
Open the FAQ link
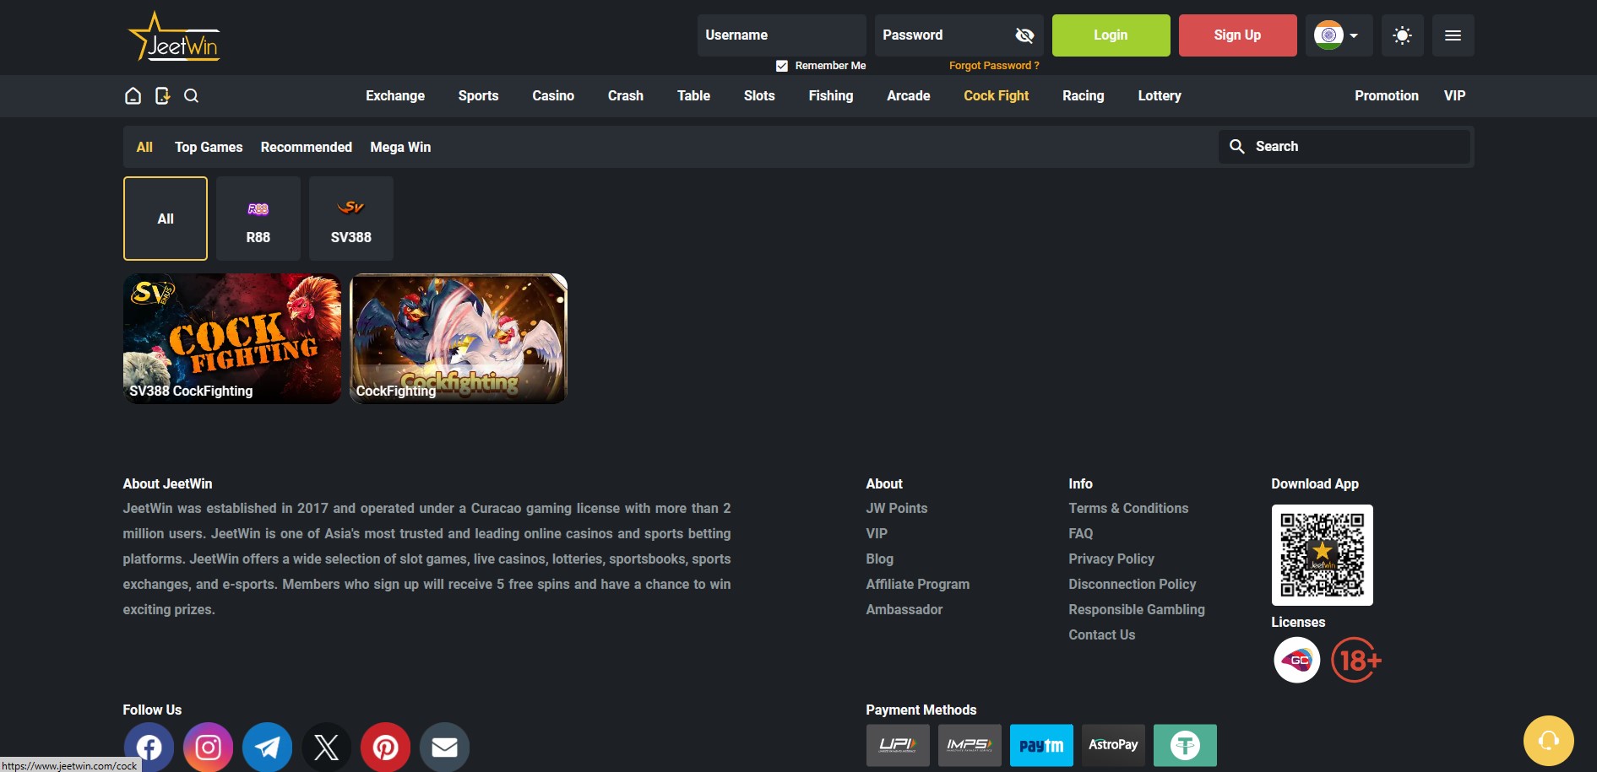coord(1081,533)
